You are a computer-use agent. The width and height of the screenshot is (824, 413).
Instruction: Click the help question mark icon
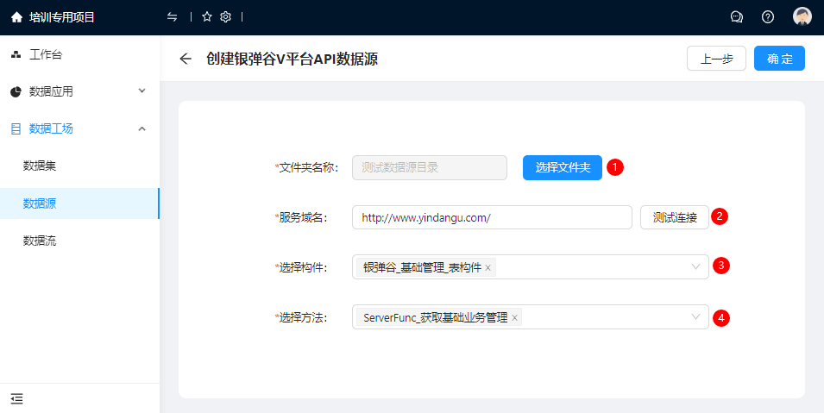[x=768, y=17]
